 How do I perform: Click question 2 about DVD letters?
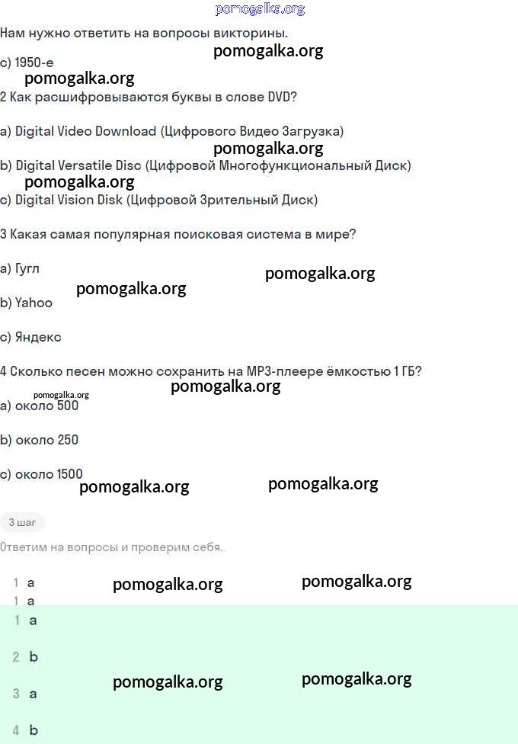coord(149,97)
